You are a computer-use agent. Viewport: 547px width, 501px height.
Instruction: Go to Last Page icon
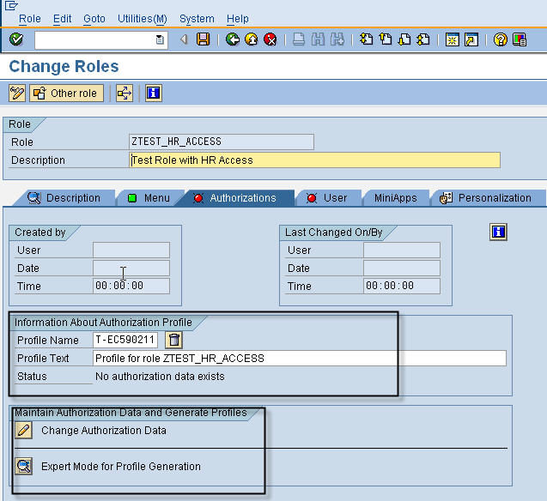pyautogui.click(x=423, y=39)
